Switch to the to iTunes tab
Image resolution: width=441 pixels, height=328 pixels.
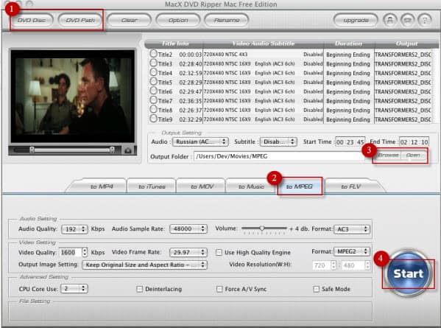[152, 186]
